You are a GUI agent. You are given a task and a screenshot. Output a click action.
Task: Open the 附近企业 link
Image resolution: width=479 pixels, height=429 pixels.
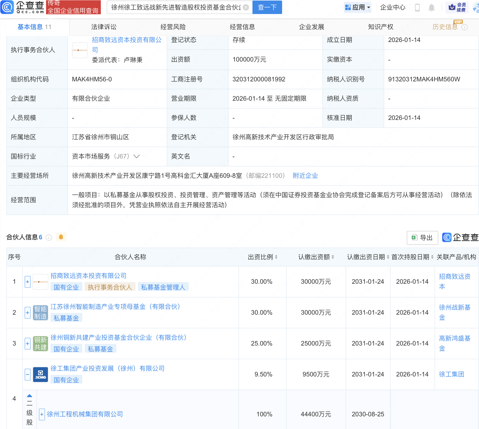(305, 176)
